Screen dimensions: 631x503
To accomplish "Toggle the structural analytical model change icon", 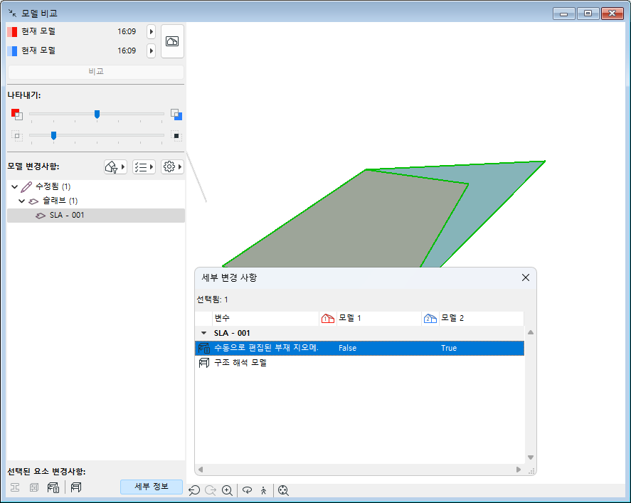I will [x=76, y=487].
